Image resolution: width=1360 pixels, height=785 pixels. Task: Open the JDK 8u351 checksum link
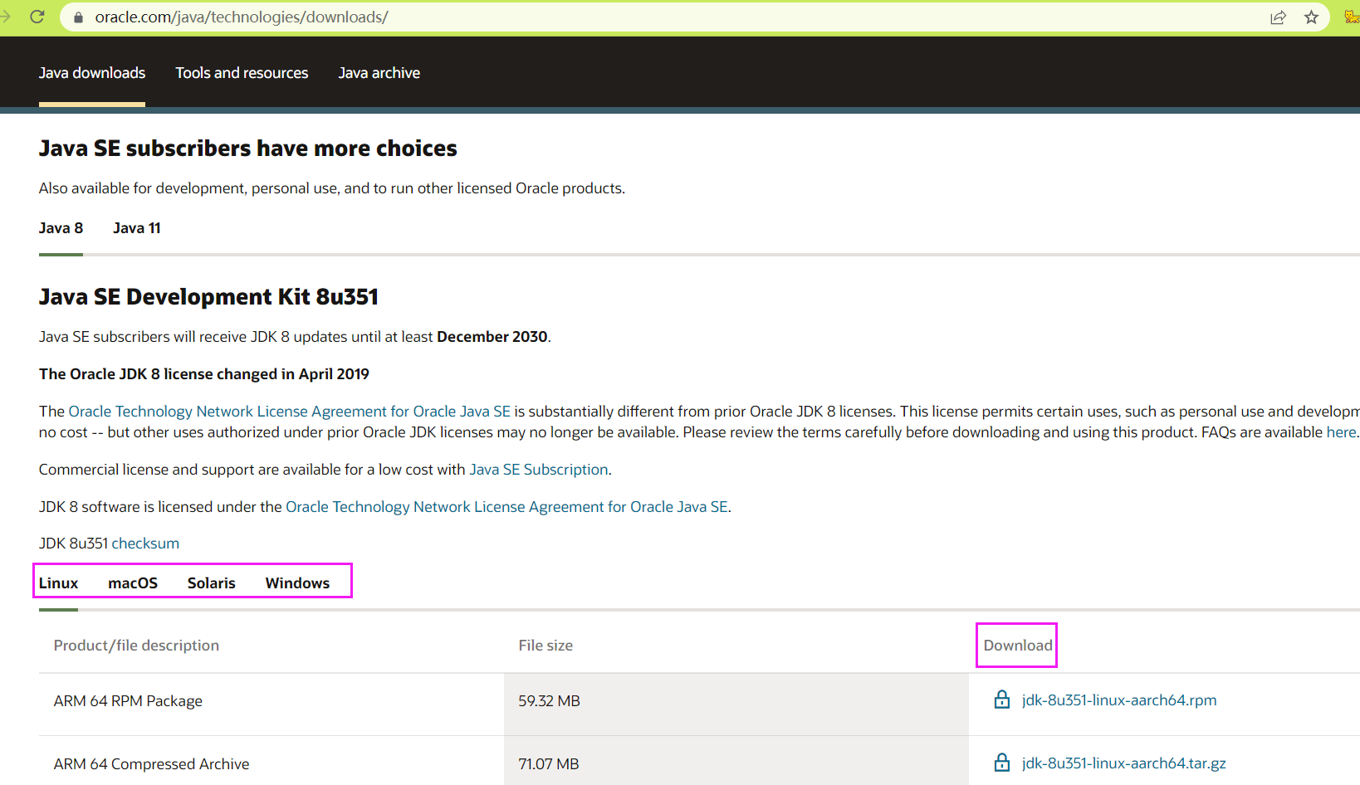(x=145, y=544)
